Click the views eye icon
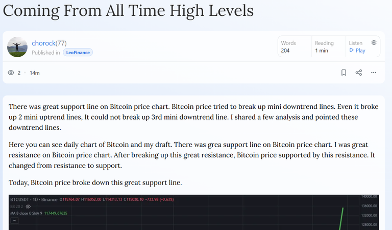Viewport: 392px width, 230px height. 11,73
